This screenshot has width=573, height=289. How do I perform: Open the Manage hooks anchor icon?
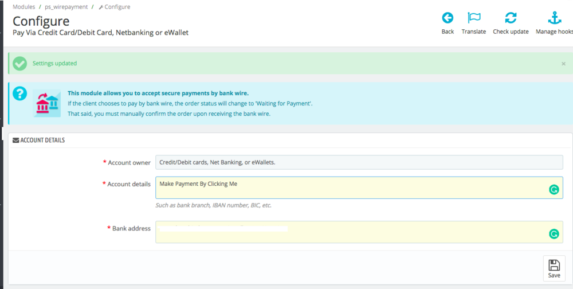pos(554,18)
